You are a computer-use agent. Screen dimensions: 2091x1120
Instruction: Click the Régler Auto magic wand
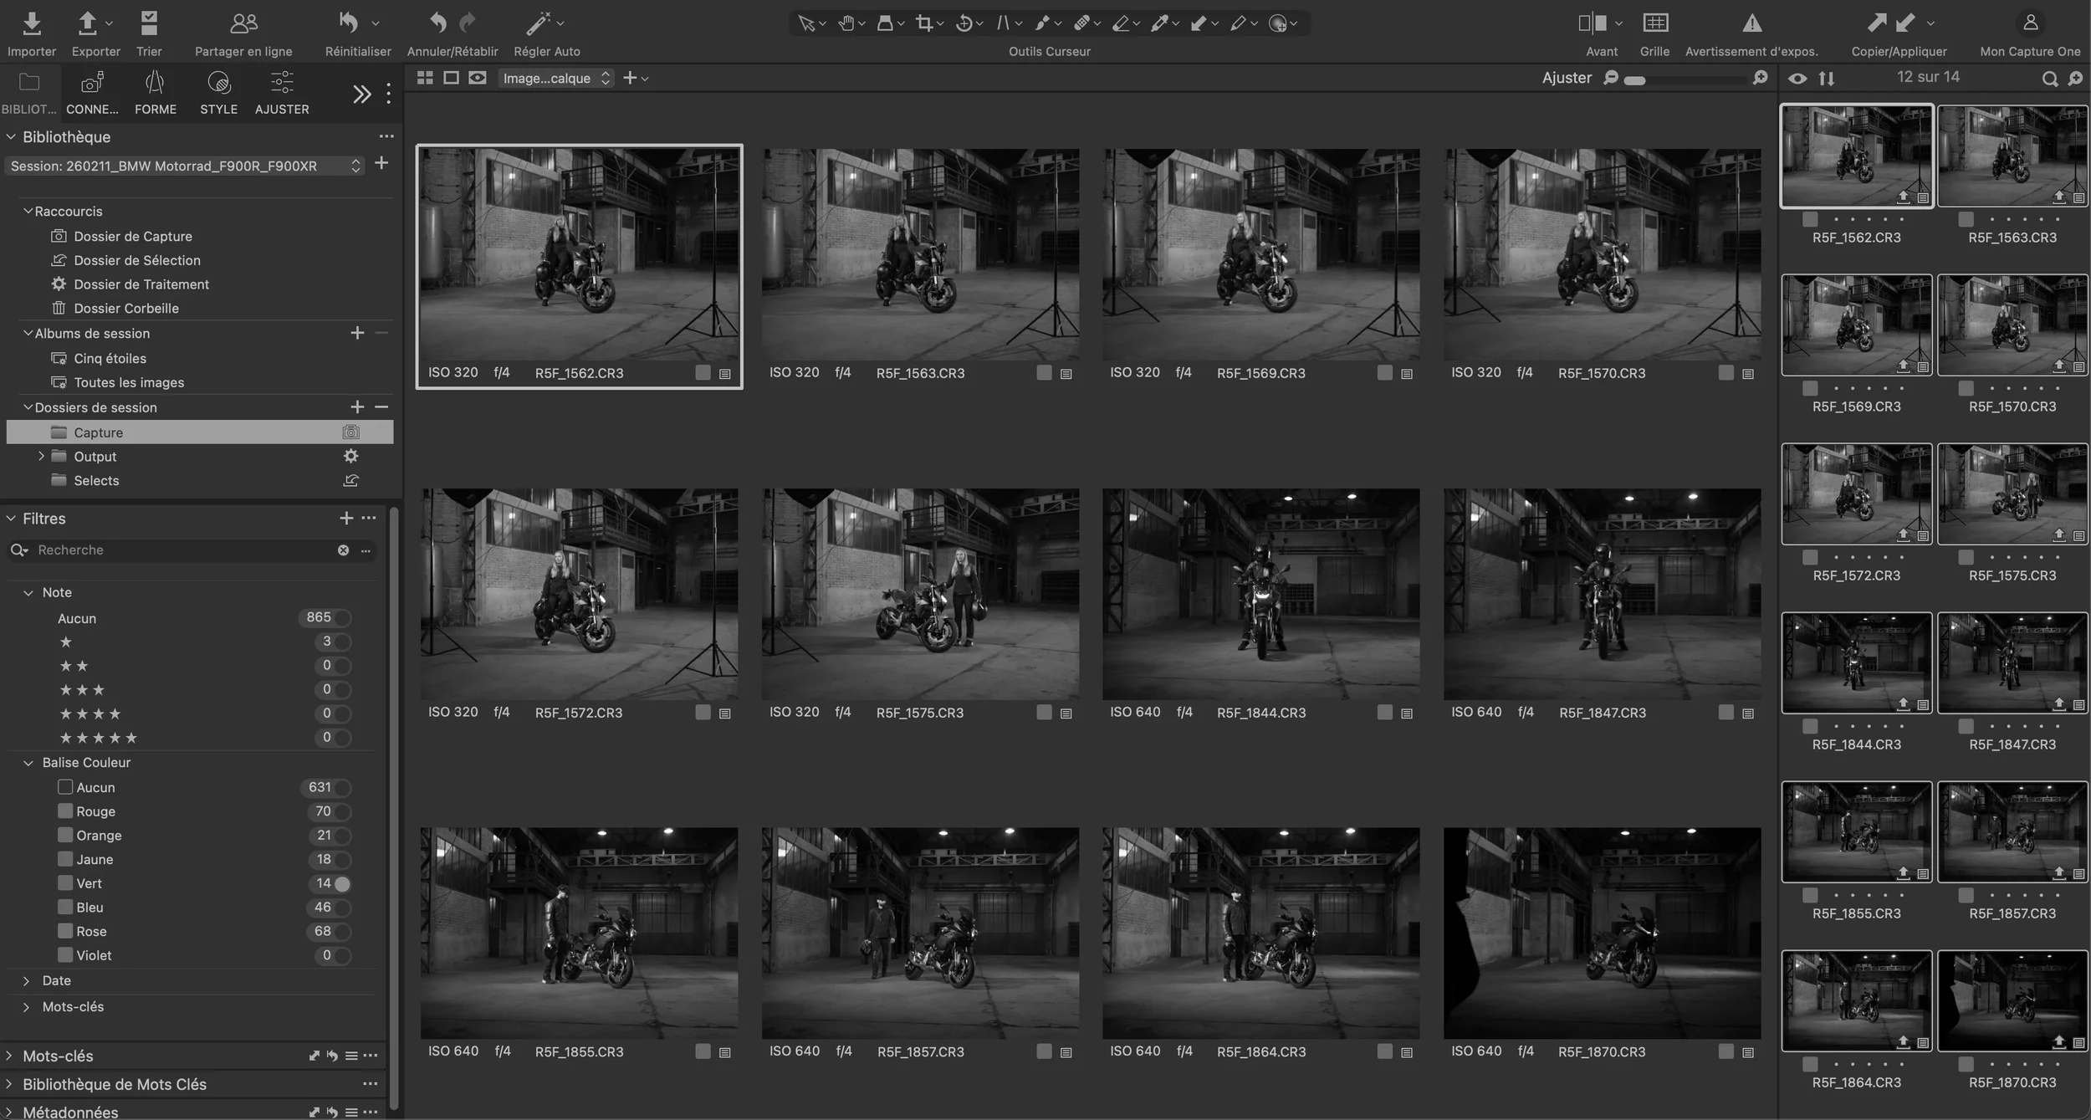(x=538, y=23)
